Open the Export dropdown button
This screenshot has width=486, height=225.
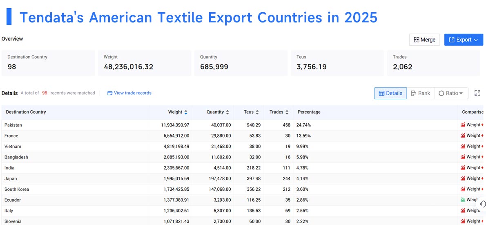point(464,40)
